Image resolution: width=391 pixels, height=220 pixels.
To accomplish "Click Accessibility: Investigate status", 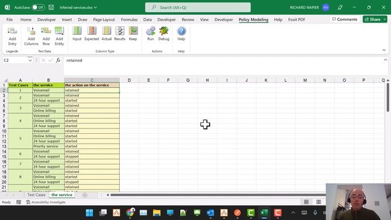I will [x=46, y=202].
